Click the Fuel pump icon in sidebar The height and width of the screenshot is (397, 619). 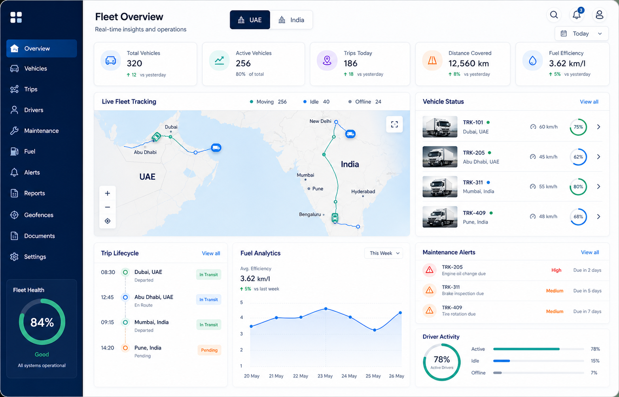pos(14,151)
